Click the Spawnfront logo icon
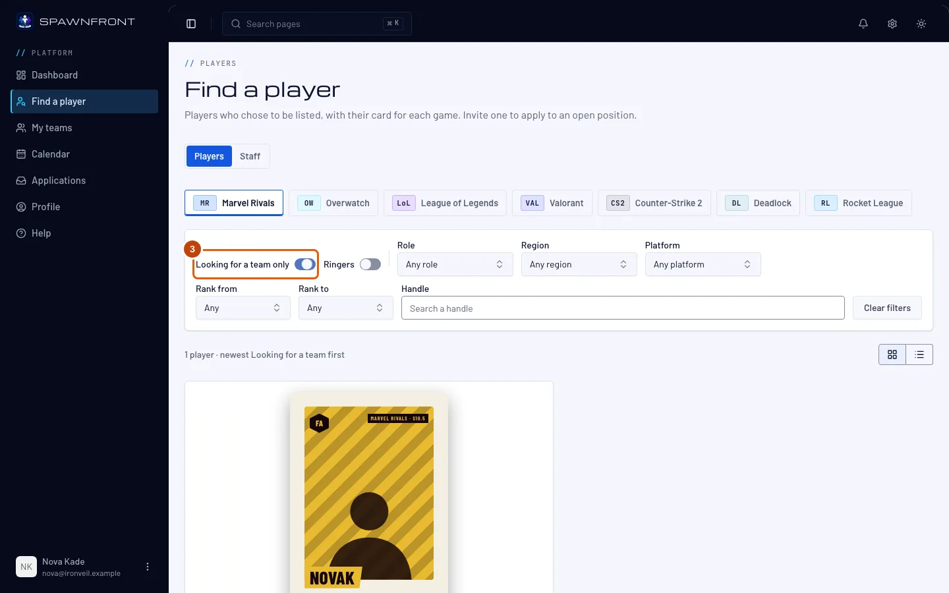 [25, 21]
